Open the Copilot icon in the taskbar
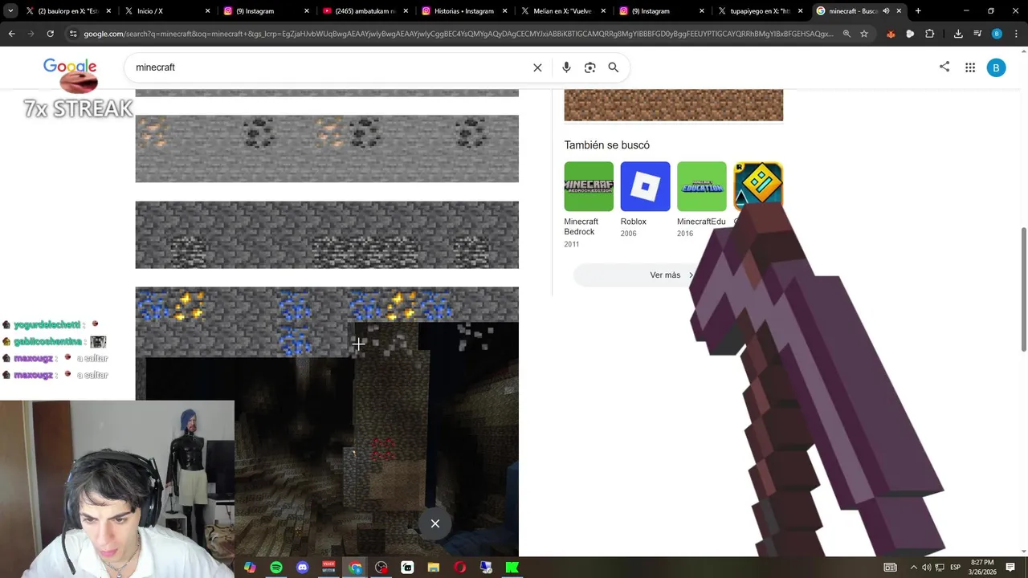Screen dimensions: 1028x578 tap(250, 568)
